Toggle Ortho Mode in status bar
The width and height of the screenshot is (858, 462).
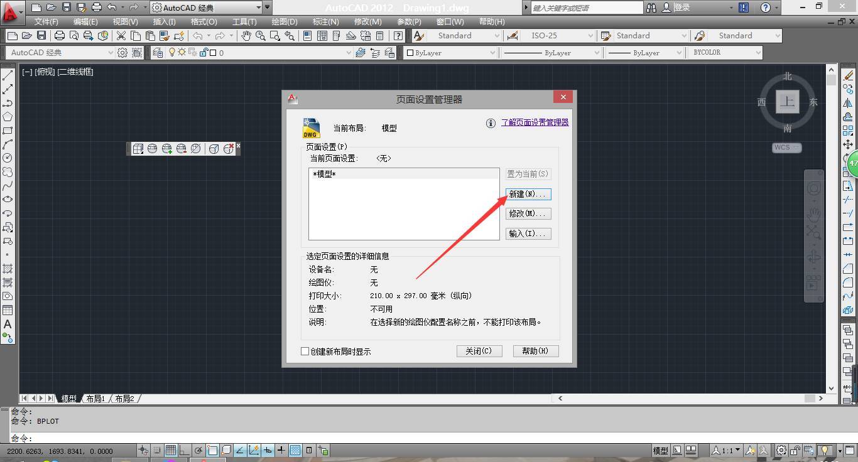coord(185,450)
